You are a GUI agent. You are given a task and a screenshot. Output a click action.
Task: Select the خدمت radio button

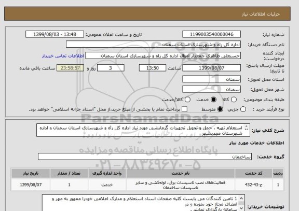[x=213, y=100]
